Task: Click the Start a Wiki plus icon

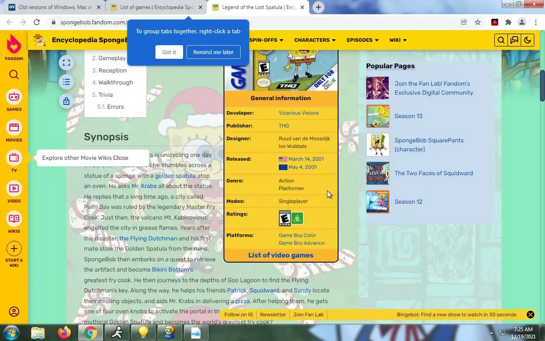Action: [14, 249]
